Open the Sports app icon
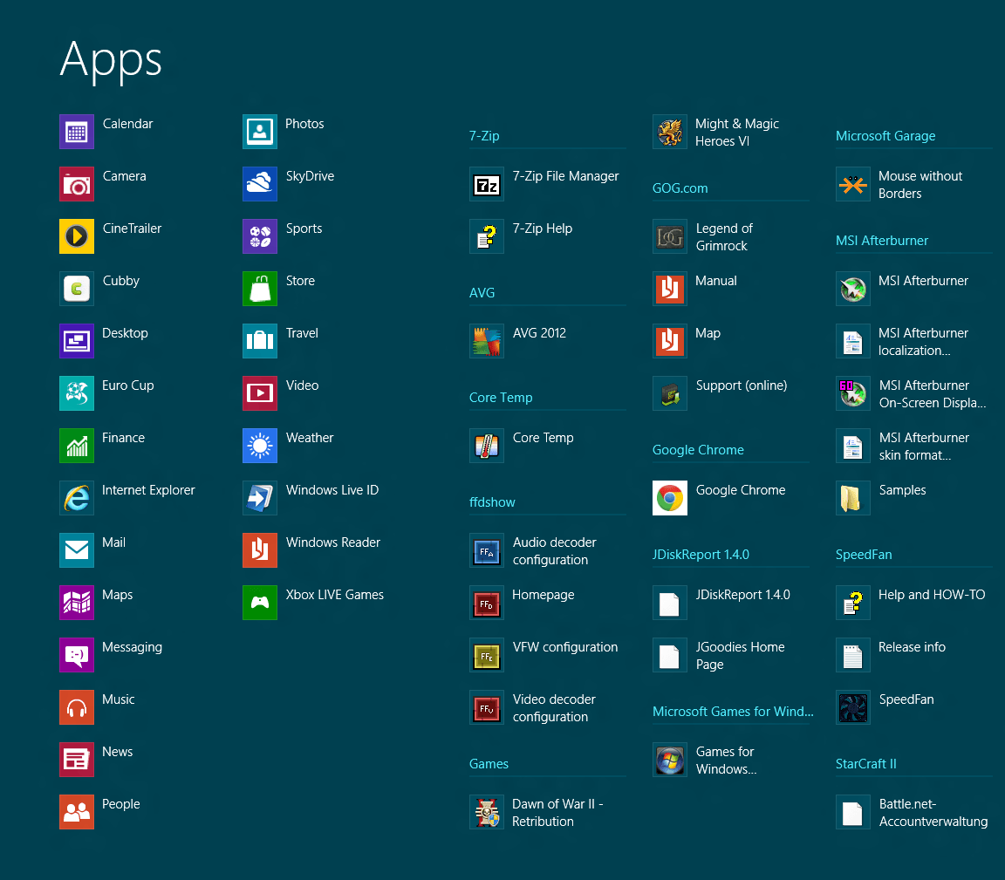Image resolution: width=1005 pixels, height=880 pixels. point(260,236)
